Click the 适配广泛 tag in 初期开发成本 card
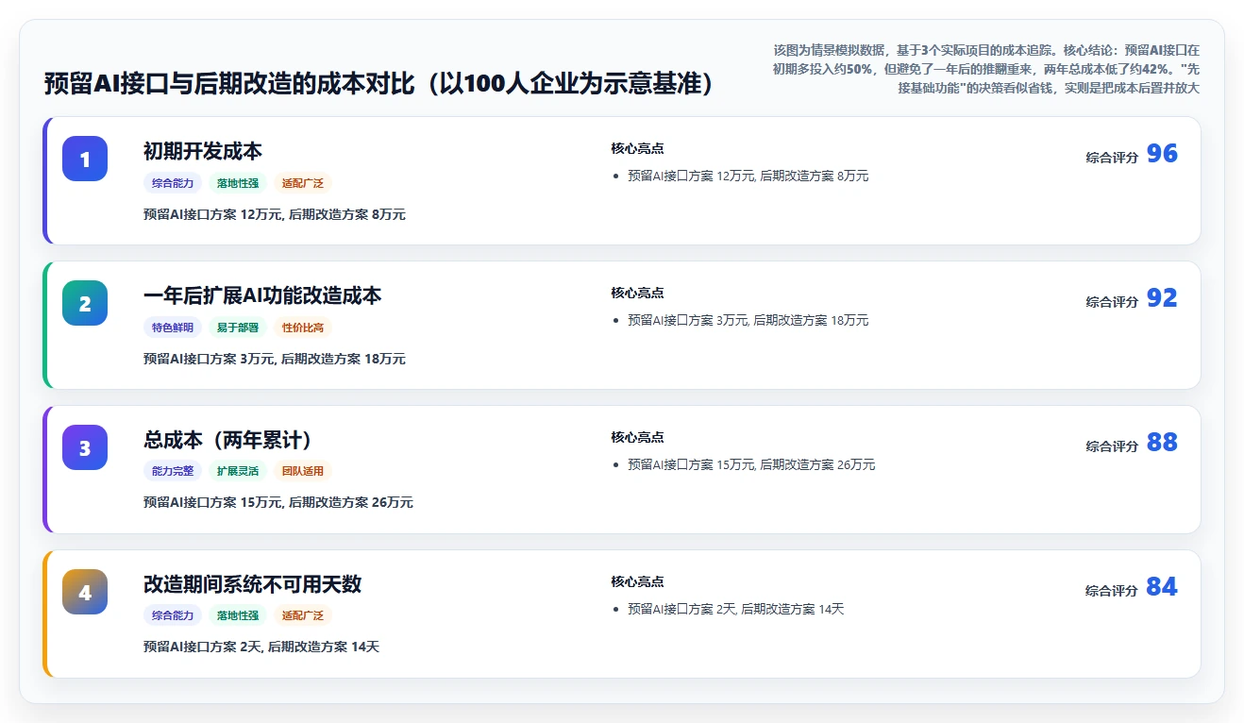Viewport: 1244px width, 723px height. [x=303, y=183]
